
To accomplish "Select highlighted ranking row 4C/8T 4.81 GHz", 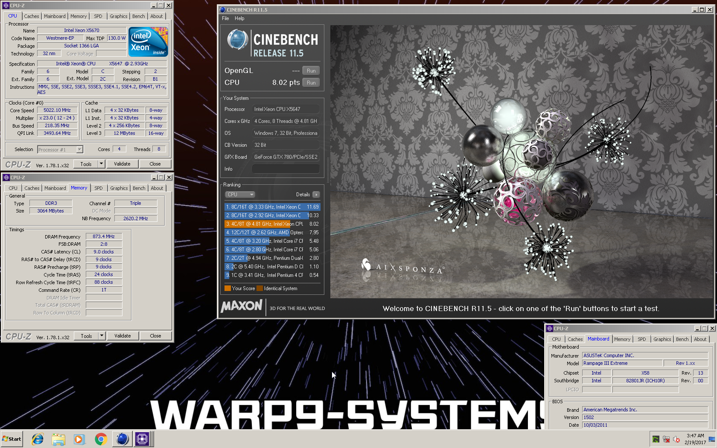I will point(272,224).
